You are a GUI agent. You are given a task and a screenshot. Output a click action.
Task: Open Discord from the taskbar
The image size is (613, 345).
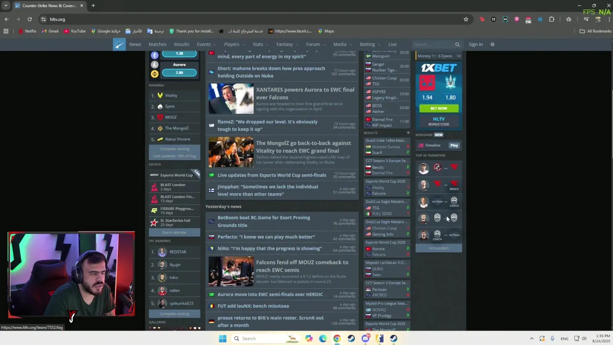(365, 339)
